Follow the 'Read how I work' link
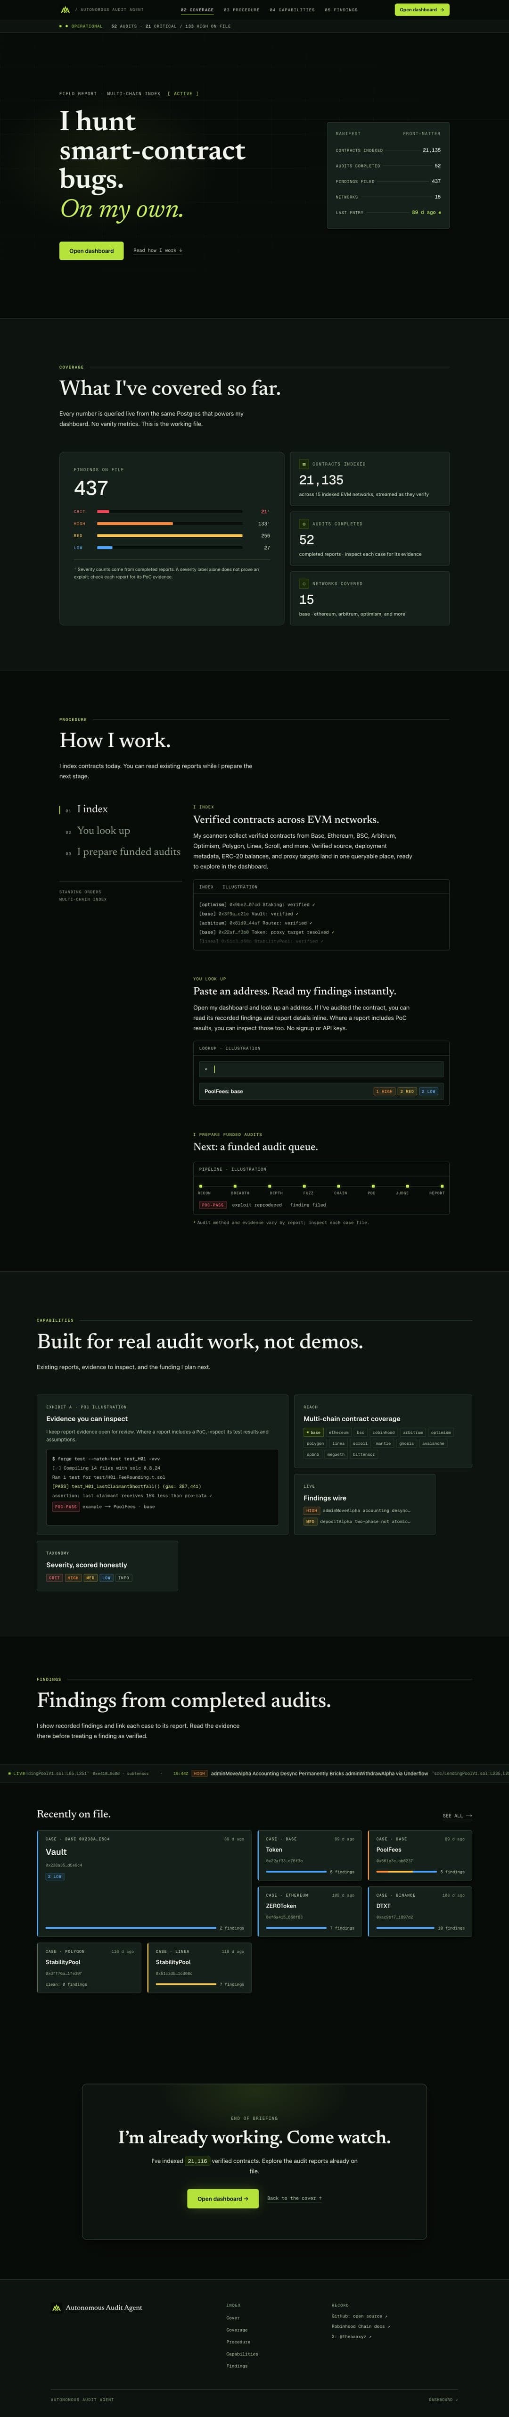Viewport: 509px width, 2417px height. coord(157,250)
